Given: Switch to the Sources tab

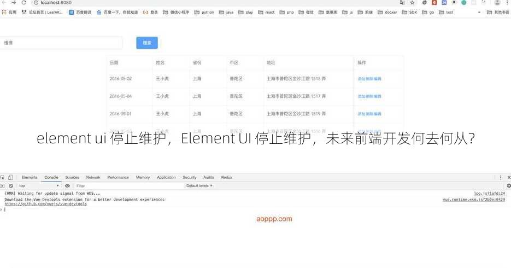Looking at the screenshot, I should [x=72, y=177].
